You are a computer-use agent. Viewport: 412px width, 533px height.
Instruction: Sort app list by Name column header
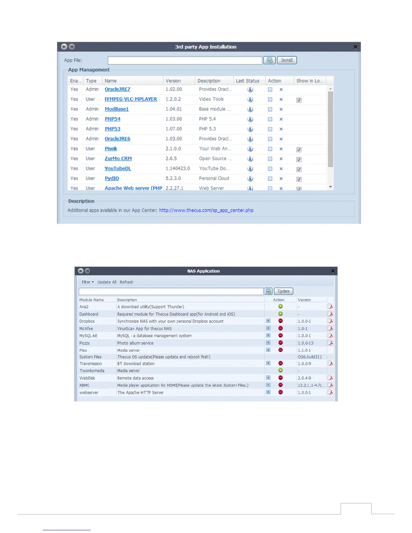(x=133, y=81)
